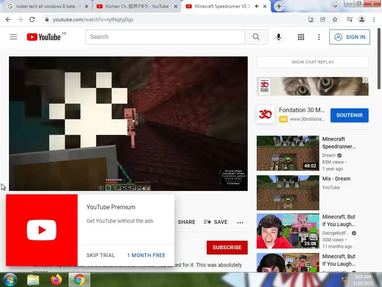Click the Fondation 30 Millions logo
Screen dimensions: 382x287
265,114
